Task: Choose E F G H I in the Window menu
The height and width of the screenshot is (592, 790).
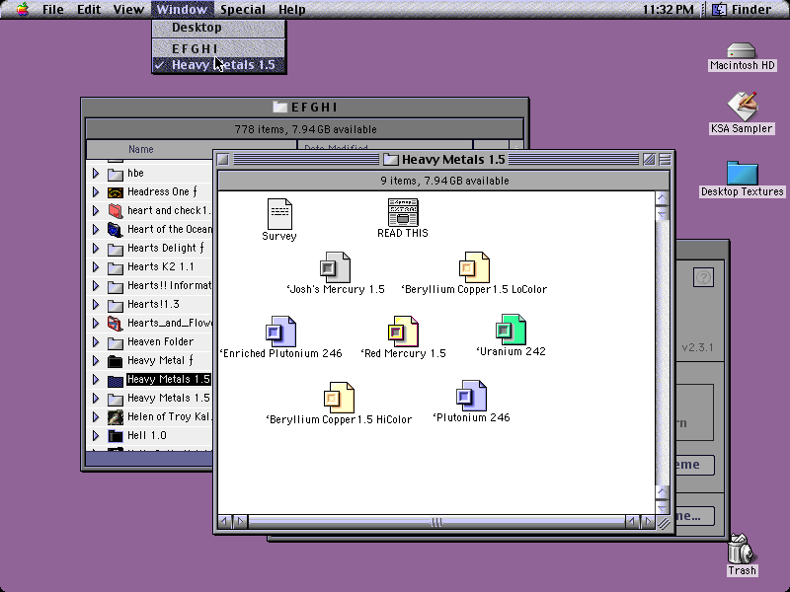Action: pyautogui.click(x=219, y=48)
